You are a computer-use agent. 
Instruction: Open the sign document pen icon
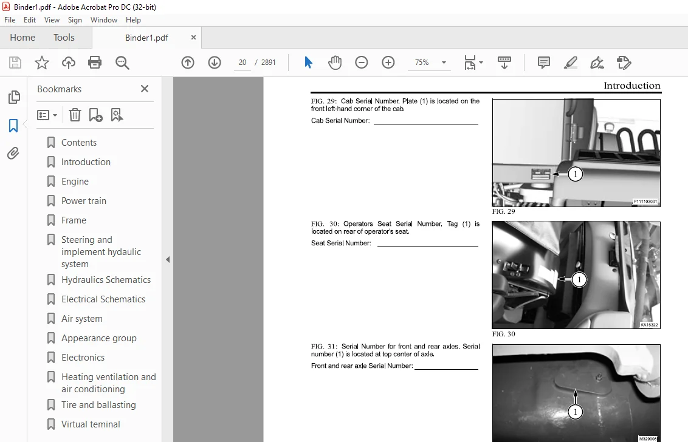pyautogui.click(x=597, y=63)
